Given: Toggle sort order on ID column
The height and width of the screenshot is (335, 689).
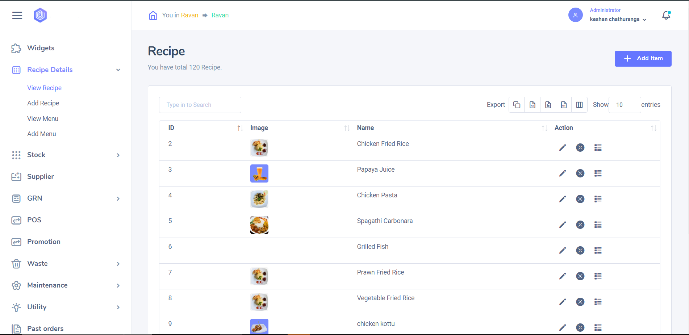Looking at the screenshot, I should click(x=239, y=128).
